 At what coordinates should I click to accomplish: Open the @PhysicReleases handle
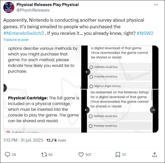(33, 10)
